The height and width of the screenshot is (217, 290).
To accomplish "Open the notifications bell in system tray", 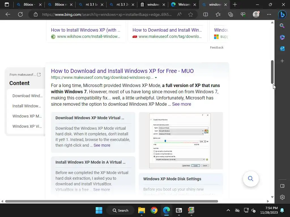I will [282, 210].
